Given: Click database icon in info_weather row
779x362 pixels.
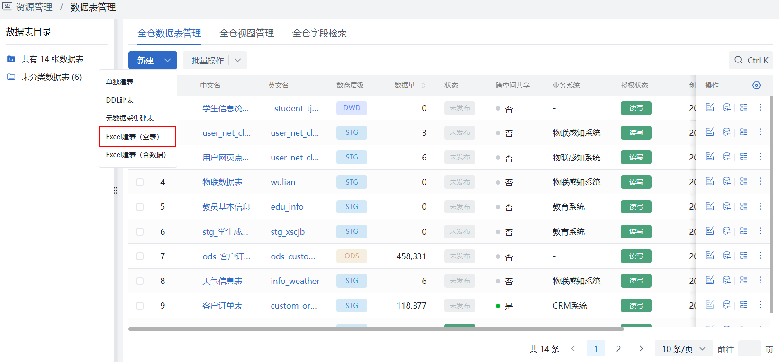Looking at the screenshot, I should 727,280.
